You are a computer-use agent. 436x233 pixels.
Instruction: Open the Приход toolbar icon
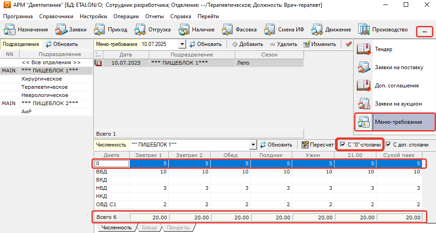(x=99, y=30)
